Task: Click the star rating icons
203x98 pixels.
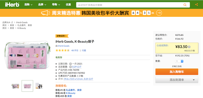Action: 62,50
